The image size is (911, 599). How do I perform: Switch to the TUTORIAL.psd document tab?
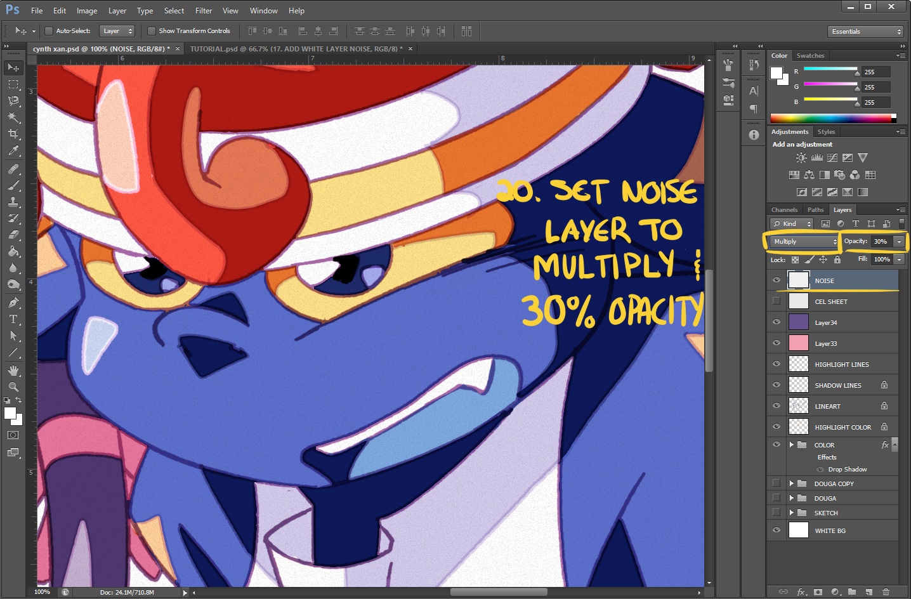tap(296, 49)
